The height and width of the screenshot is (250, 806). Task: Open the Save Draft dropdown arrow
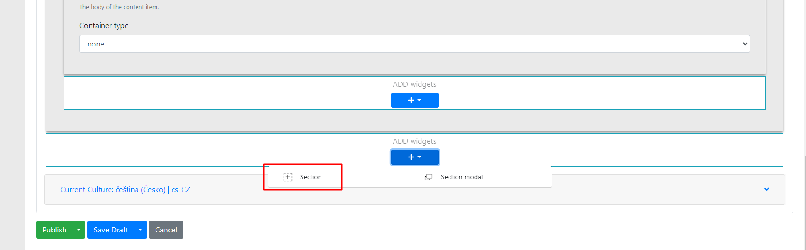click(x=140, y=230)
